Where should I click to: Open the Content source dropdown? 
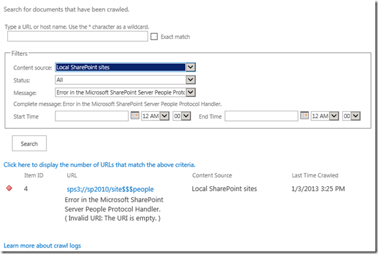125,67
